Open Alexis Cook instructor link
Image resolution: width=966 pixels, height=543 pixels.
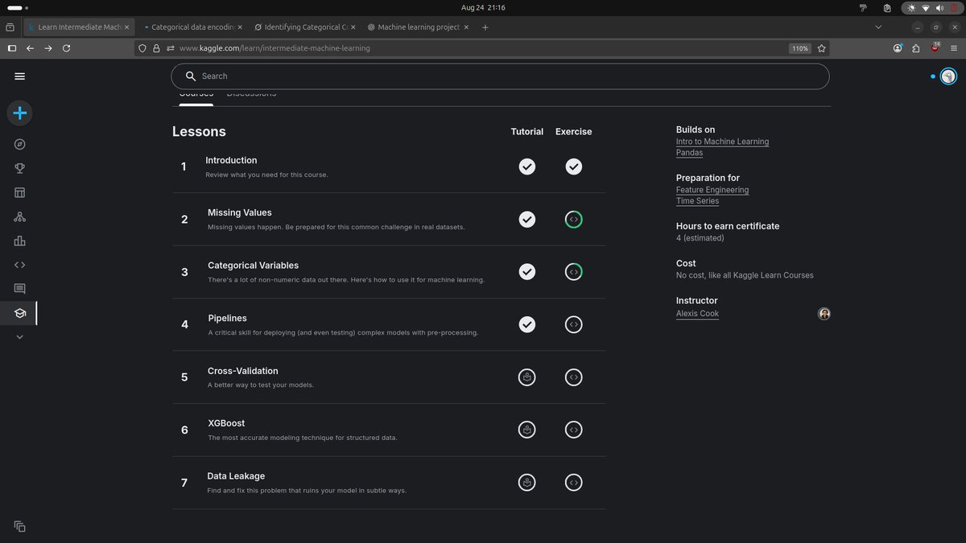[x=697, y=314]
